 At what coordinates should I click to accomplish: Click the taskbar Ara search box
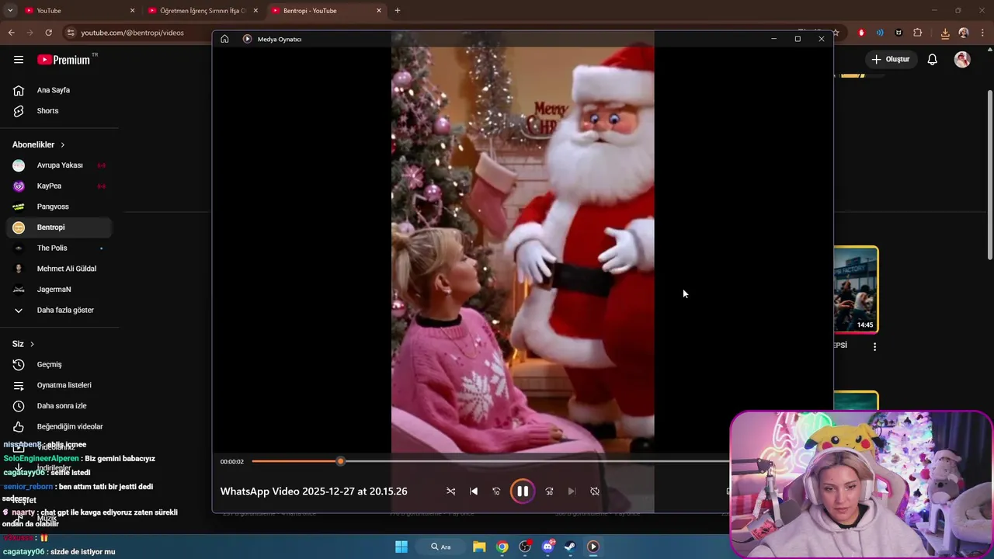point(443,547)
